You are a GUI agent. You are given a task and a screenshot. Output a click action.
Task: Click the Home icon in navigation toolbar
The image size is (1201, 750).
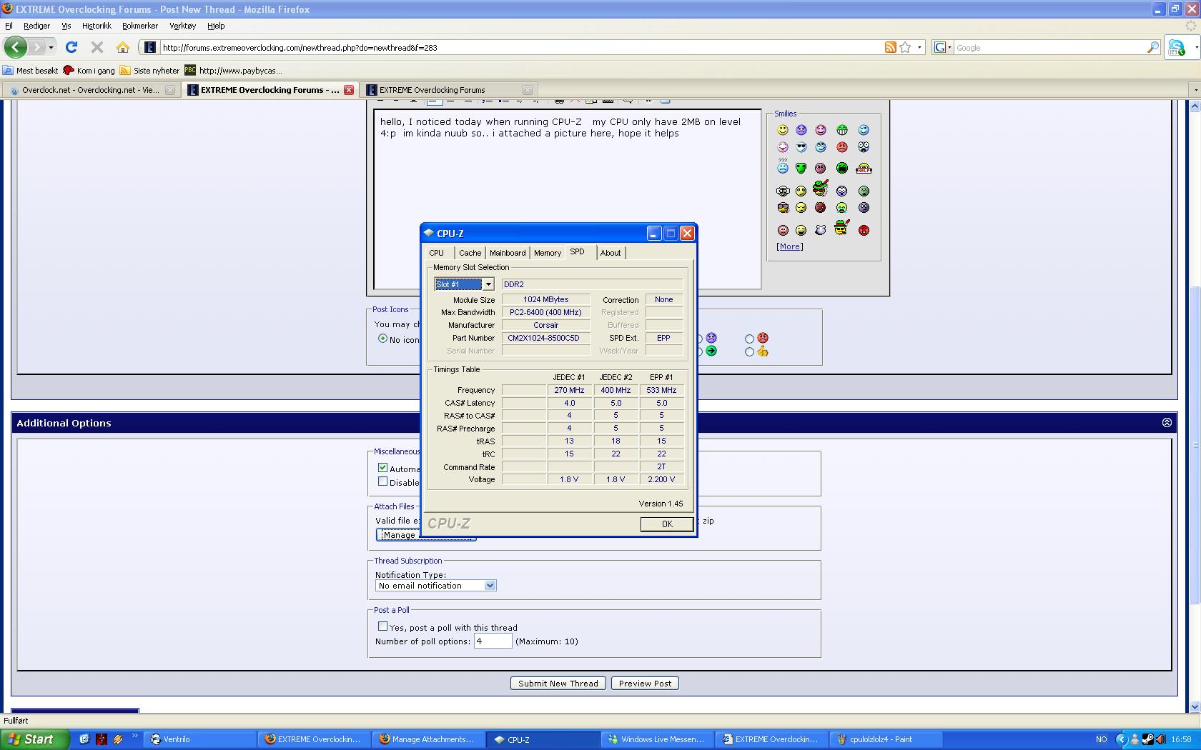(x=123, y=47)
